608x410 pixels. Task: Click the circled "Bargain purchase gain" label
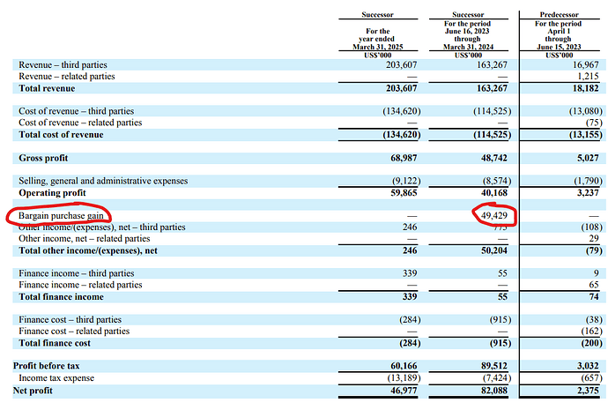[61, 215]
